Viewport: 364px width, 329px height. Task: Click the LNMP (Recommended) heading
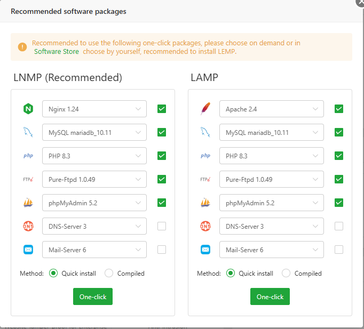coord(68,77)
